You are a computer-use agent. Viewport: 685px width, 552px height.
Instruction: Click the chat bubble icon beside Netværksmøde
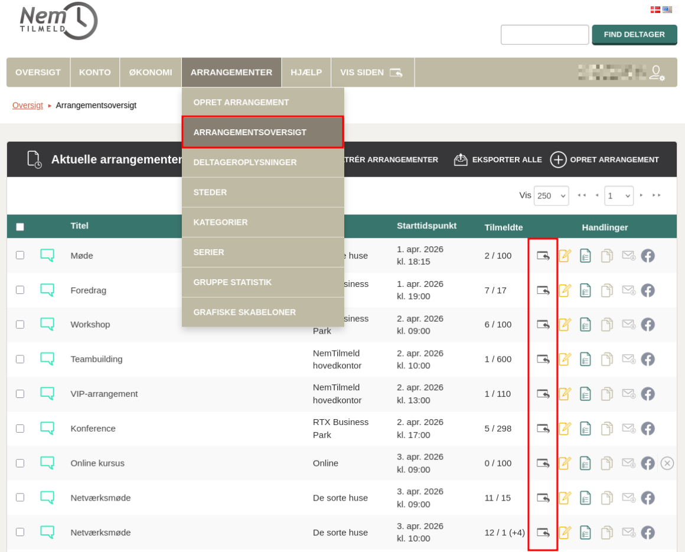click(x=47, y=498)
